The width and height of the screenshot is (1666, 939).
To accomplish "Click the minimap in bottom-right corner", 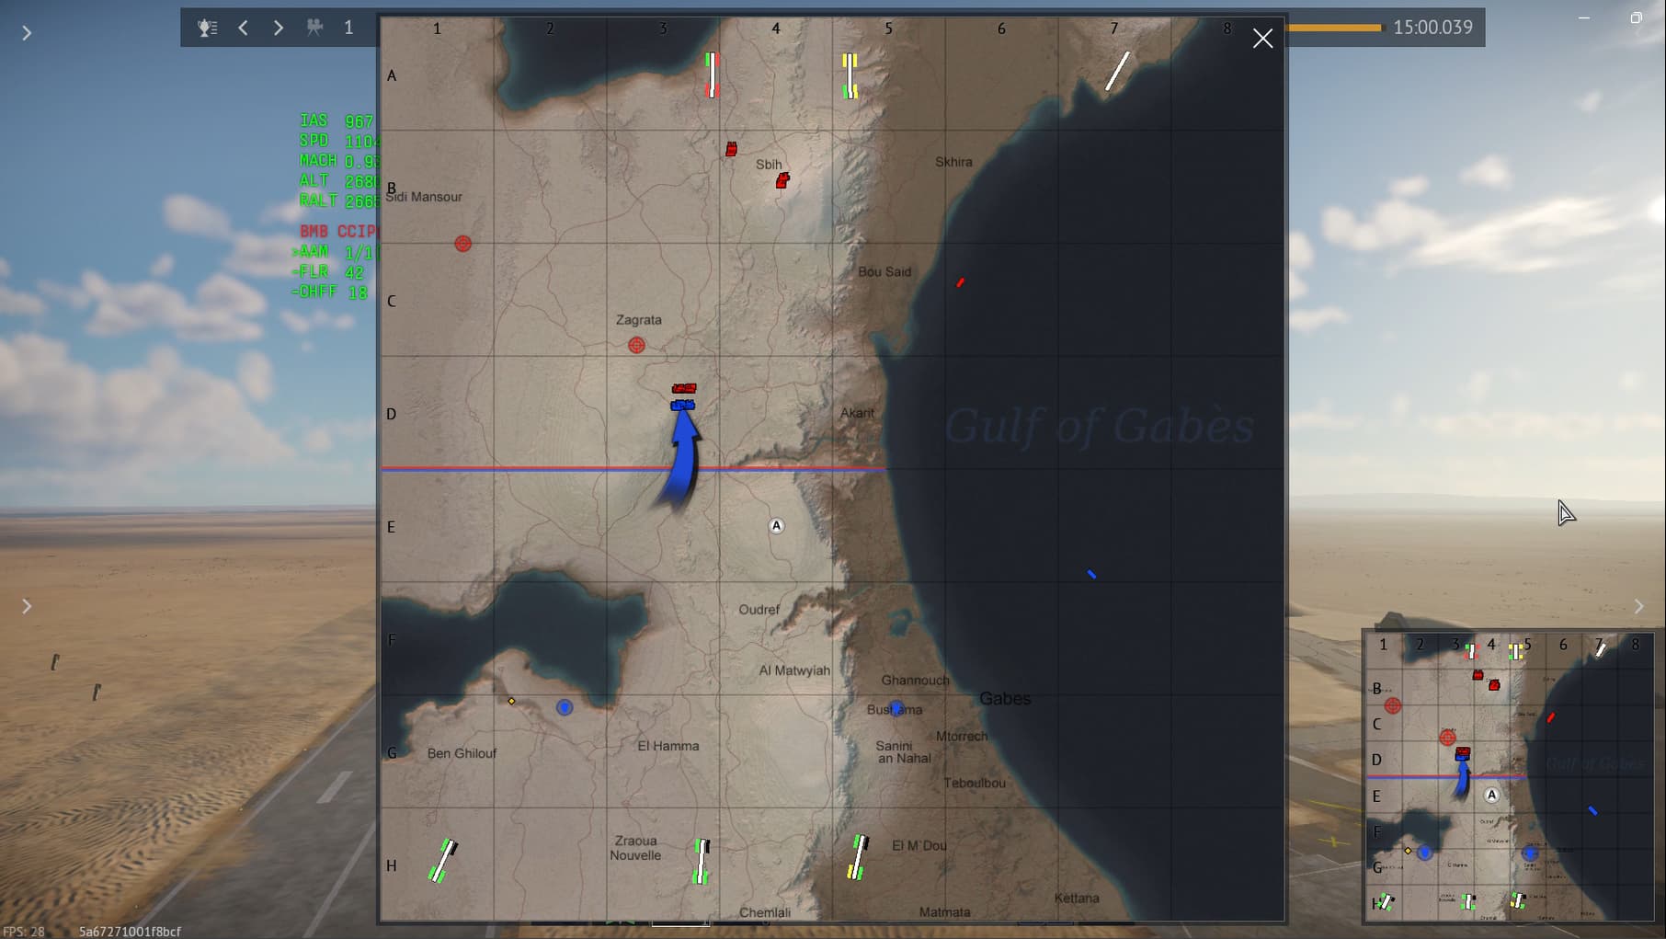I will coord(1508,776).
